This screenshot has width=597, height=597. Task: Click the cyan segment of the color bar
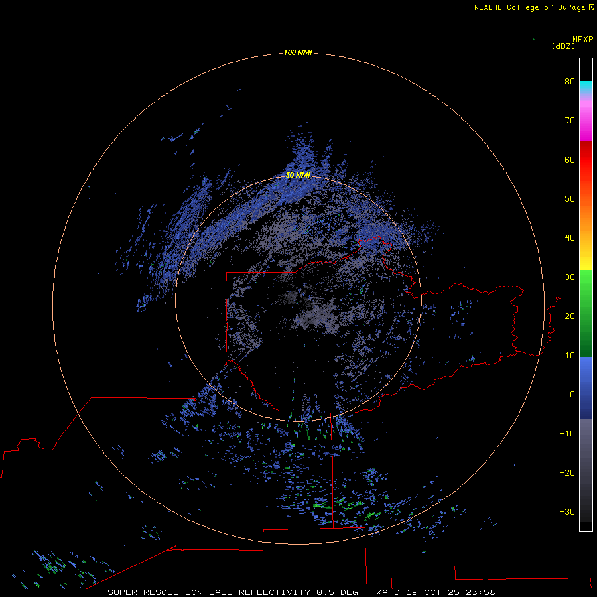(x=586, y=88)
